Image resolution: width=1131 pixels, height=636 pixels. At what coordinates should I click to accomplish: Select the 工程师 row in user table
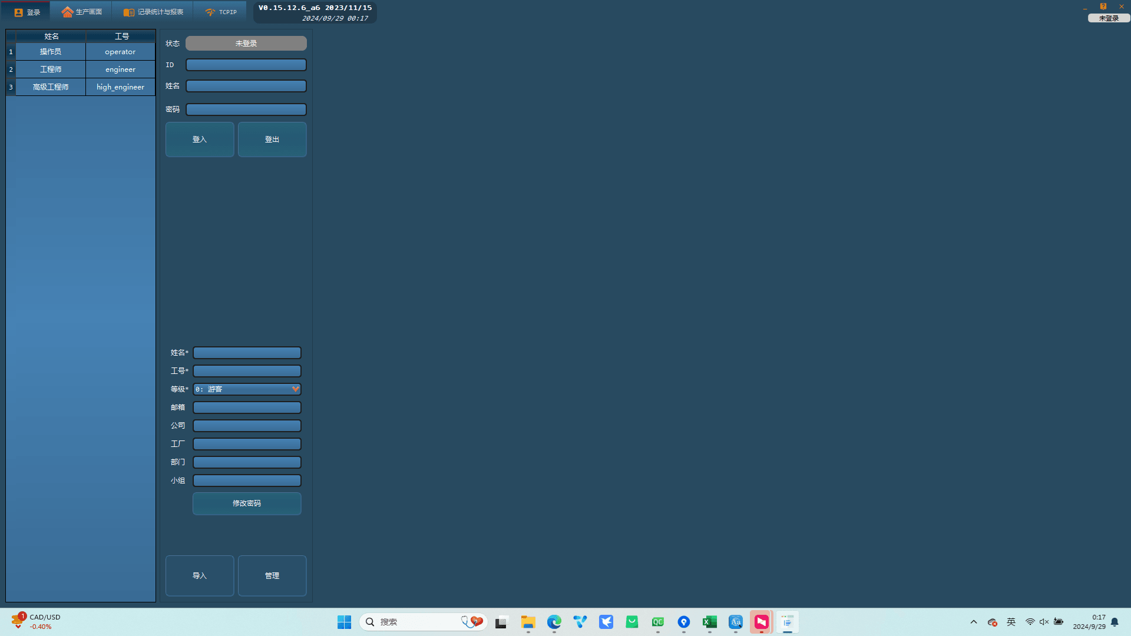[51, 69]
